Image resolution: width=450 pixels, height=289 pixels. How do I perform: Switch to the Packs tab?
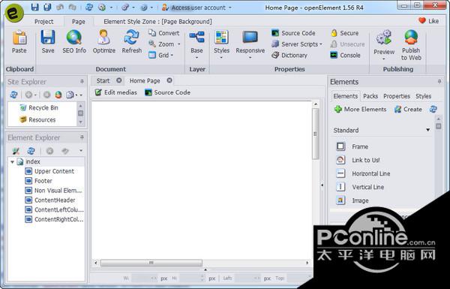point(370,96)
